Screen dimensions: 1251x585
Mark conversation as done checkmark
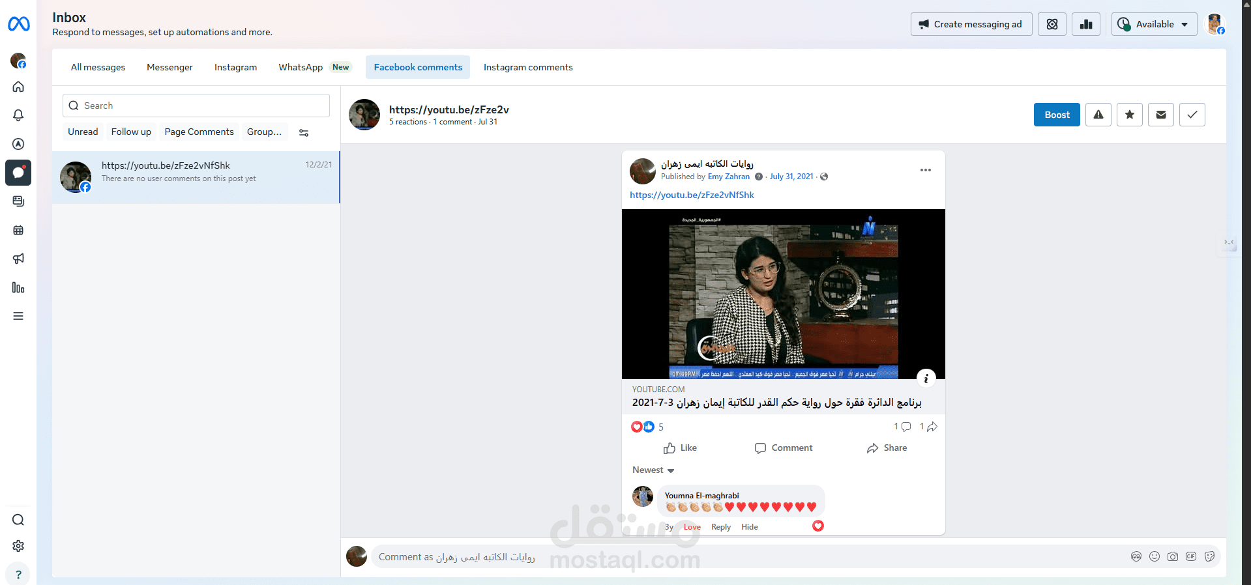pyautogui.click(x=1192, y=115)
